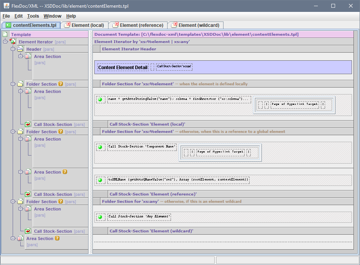Click green dot beside 'Any Element' call
Image resolution: width=360 pixels, height=265 pixels.
click(100, 217)
